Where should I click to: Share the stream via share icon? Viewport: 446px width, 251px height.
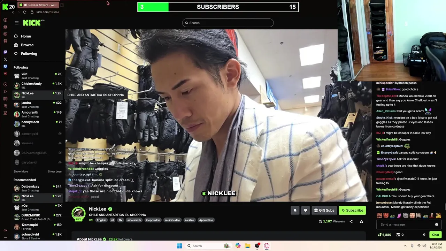coord(351,221)
